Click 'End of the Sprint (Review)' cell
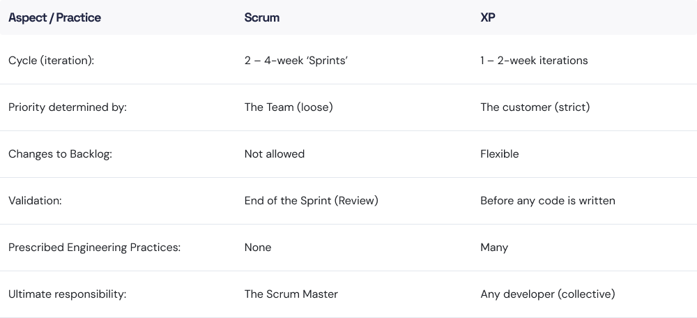Image resolution: width=697 pixels, height=318 pixels. coord(311,201)
